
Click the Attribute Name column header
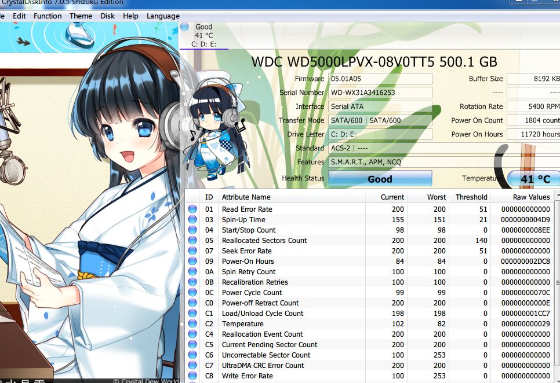coord(292,197)
